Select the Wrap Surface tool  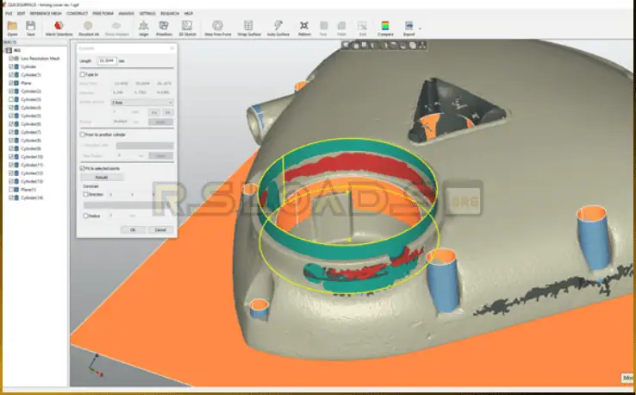click(x=248, y=28)
